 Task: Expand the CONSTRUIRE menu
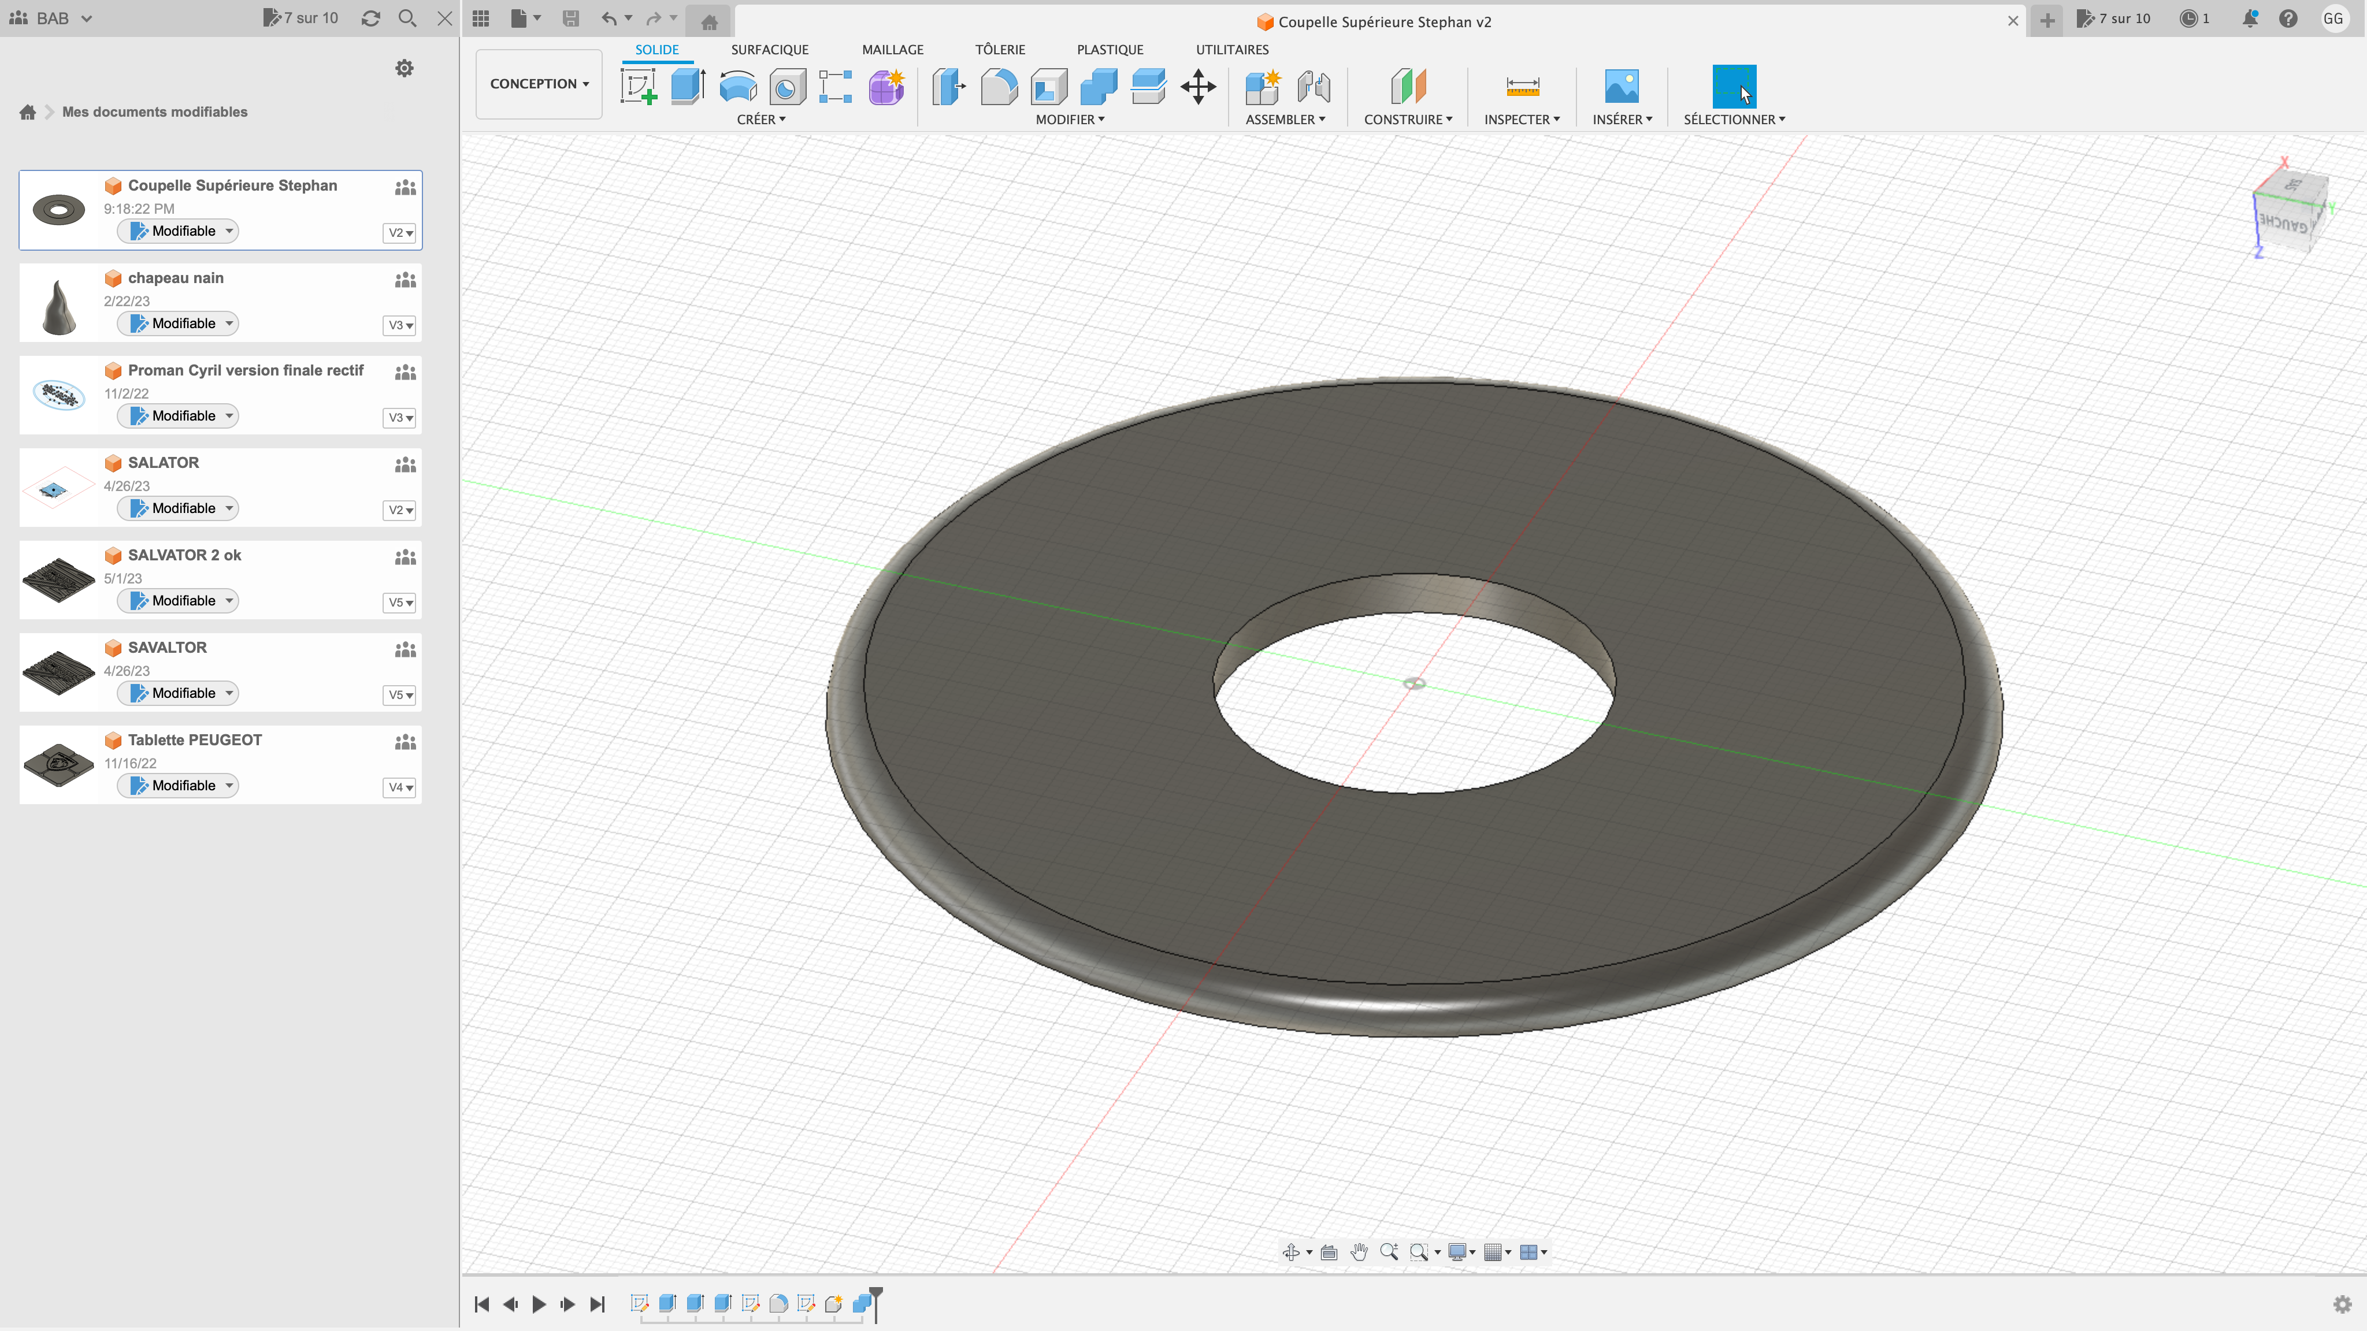pyautogui.click(x=1408, y=120)
